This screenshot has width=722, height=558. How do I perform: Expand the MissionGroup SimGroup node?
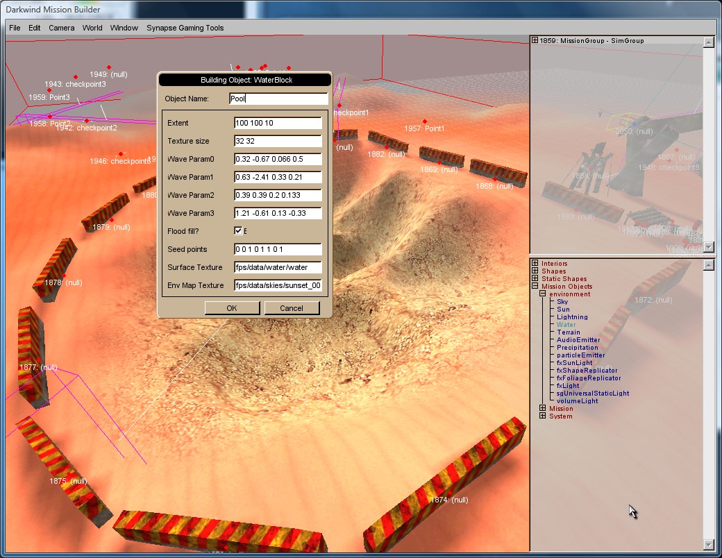pos(535,41)
